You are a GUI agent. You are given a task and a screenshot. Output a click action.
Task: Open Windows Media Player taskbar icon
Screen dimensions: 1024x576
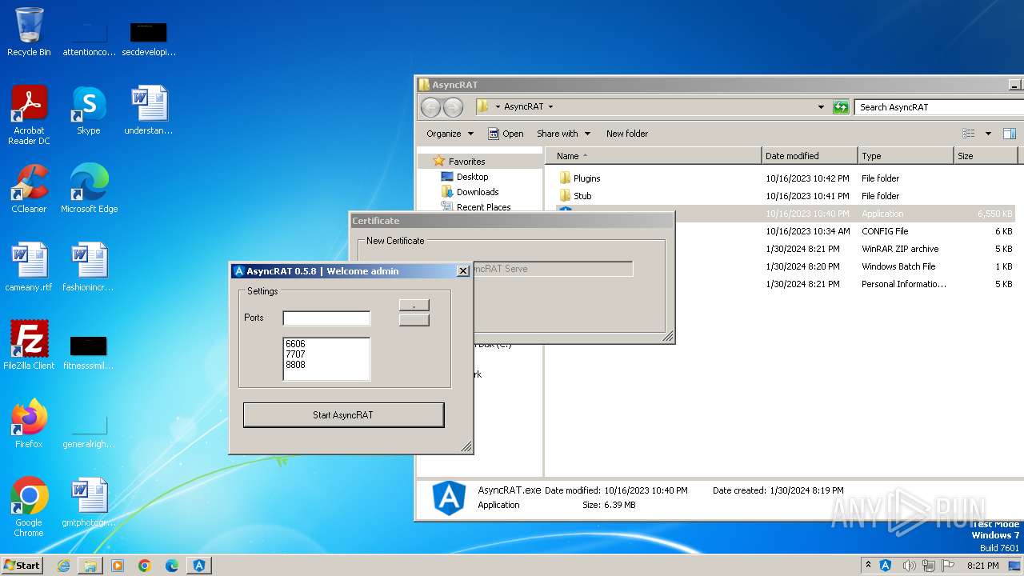click(x=118, y=566)
